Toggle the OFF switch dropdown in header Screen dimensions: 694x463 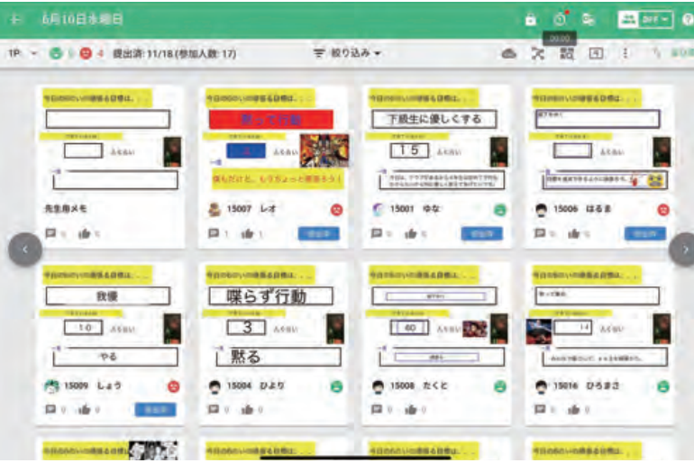(645, 19)
